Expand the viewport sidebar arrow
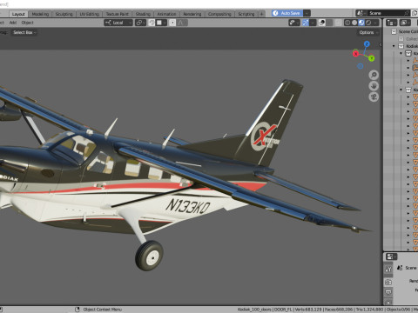 [380, 44]
